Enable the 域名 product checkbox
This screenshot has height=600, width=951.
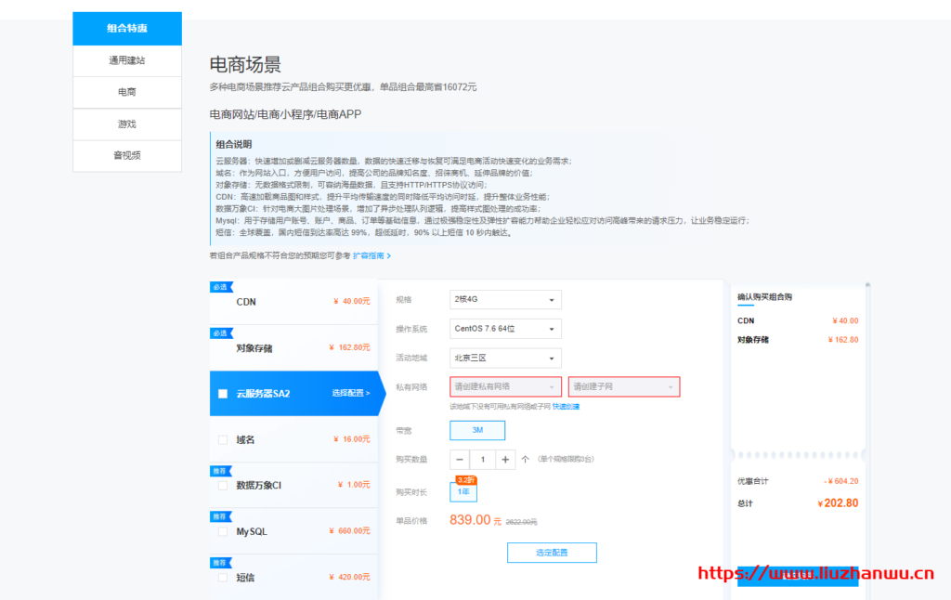[221, 438]
